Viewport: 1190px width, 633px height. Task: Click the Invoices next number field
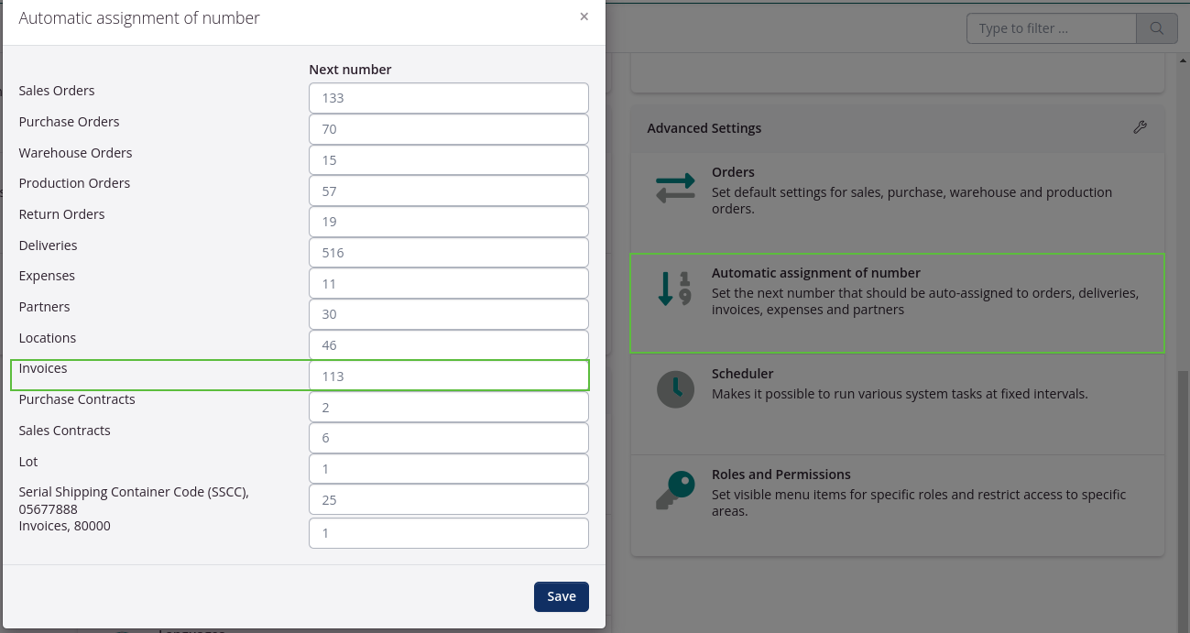pyautogui.click(x=448, y=376)
